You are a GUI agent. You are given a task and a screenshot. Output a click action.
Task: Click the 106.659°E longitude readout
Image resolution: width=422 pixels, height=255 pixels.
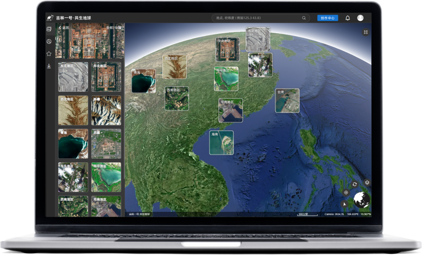pyautogui.click(x=352, y=214)
